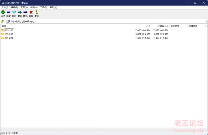
Task: Click the archive icon in the address bar
Action: click(x=8, y=21)
